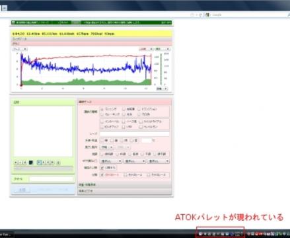Screen dimensions: 290x238
Task: Collapse the pink graph section header
Action: [x=91, y=44]
